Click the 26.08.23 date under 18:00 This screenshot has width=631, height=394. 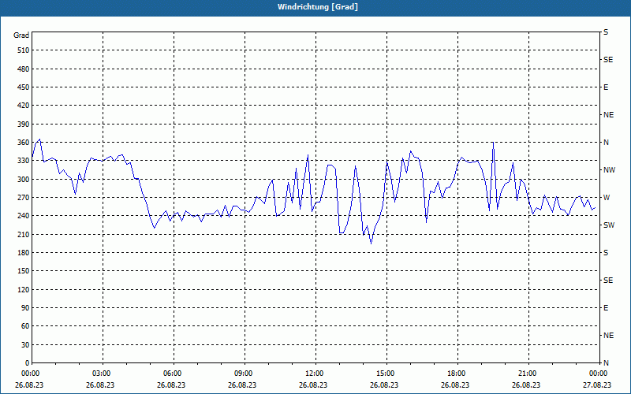455,385
